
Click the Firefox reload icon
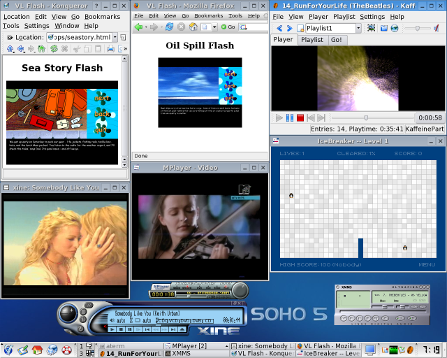(170, 27)
